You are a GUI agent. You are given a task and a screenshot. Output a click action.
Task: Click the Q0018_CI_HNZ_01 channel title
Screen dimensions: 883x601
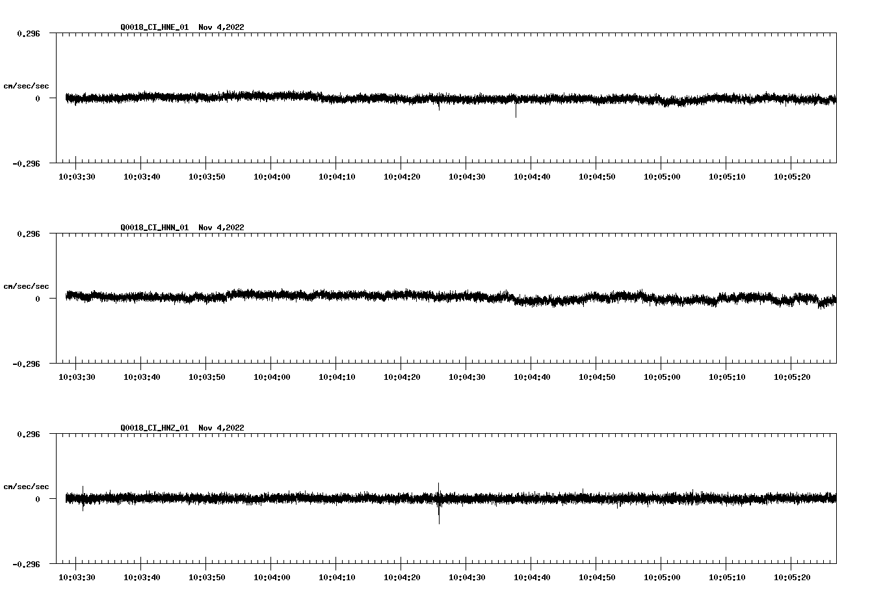tap(154, 428)
